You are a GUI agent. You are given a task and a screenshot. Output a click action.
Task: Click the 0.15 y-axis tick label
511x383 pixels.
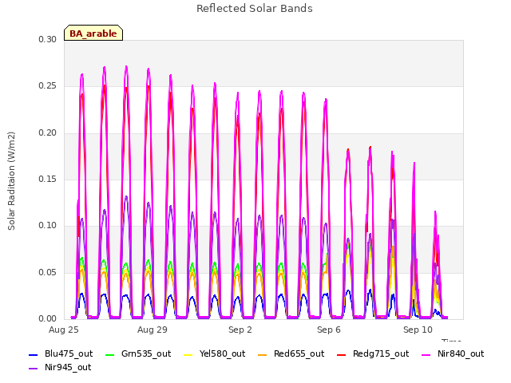pos(48,179)
